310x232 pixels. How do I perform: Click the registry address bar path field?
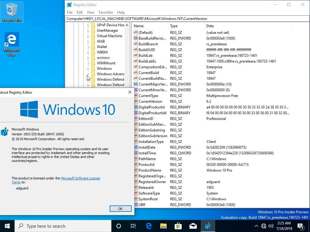[x=187, y=19]
